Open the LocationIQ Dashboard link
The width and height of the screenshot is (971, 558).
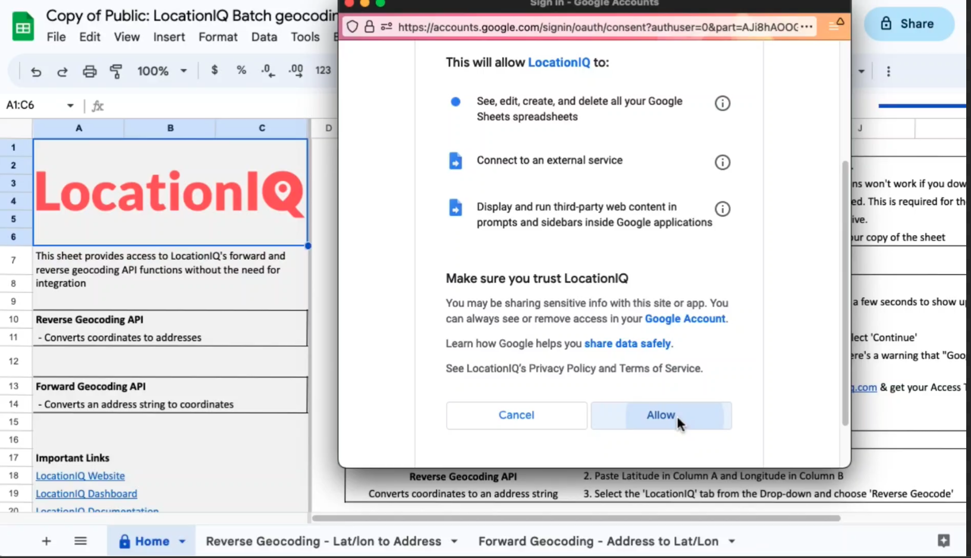[86, 494]
